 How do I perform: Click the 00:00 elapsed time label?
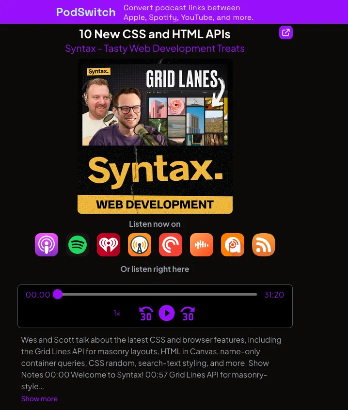click(x=38, y=295)
